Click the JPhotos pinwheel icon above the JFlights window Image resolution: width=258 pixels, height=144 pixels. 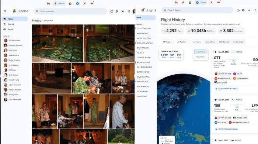tap(183, 3)
